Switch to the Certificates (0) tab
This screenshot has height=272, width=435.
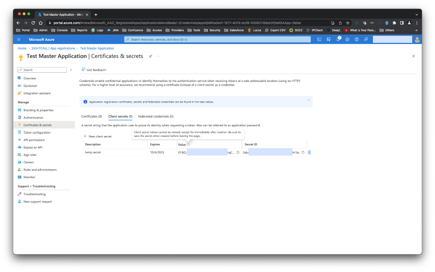[92, 116]
